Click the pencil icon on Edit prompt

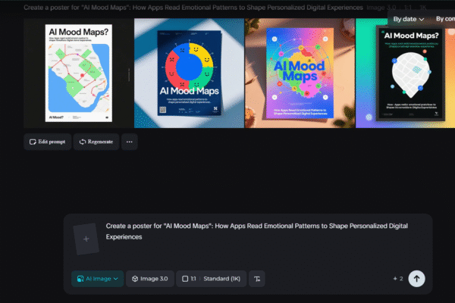(x=33, y=142)
